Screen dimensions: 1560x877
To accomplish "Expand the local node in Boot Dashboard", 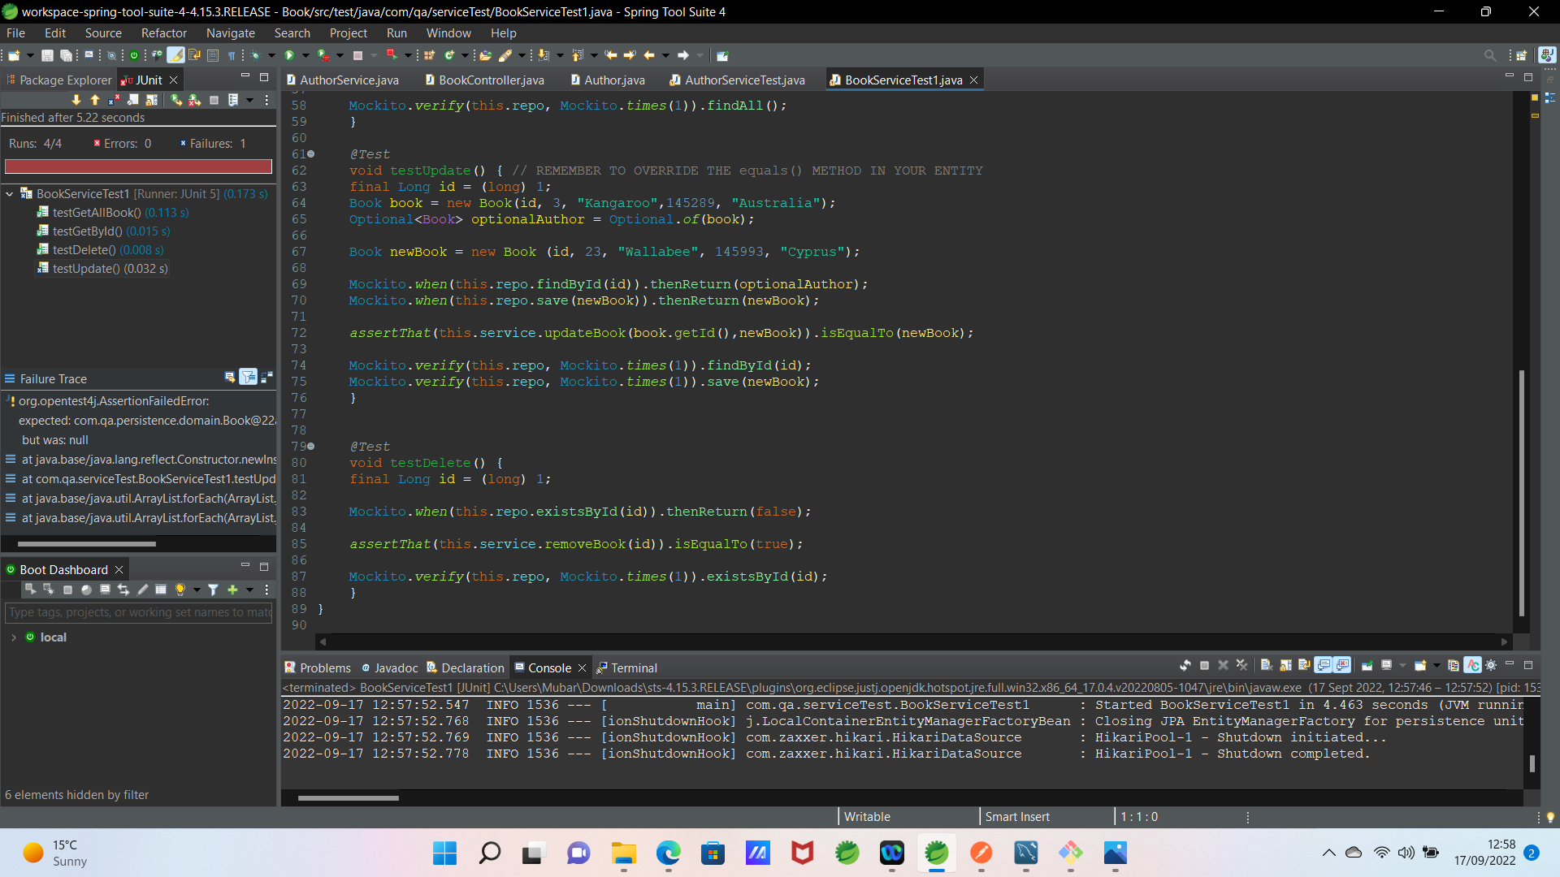I will [14, 637].
